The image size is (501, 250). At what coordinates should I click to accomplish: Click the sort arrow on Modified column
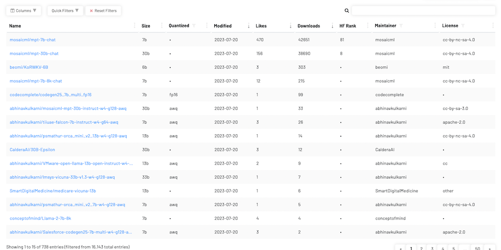click(249, 26)
